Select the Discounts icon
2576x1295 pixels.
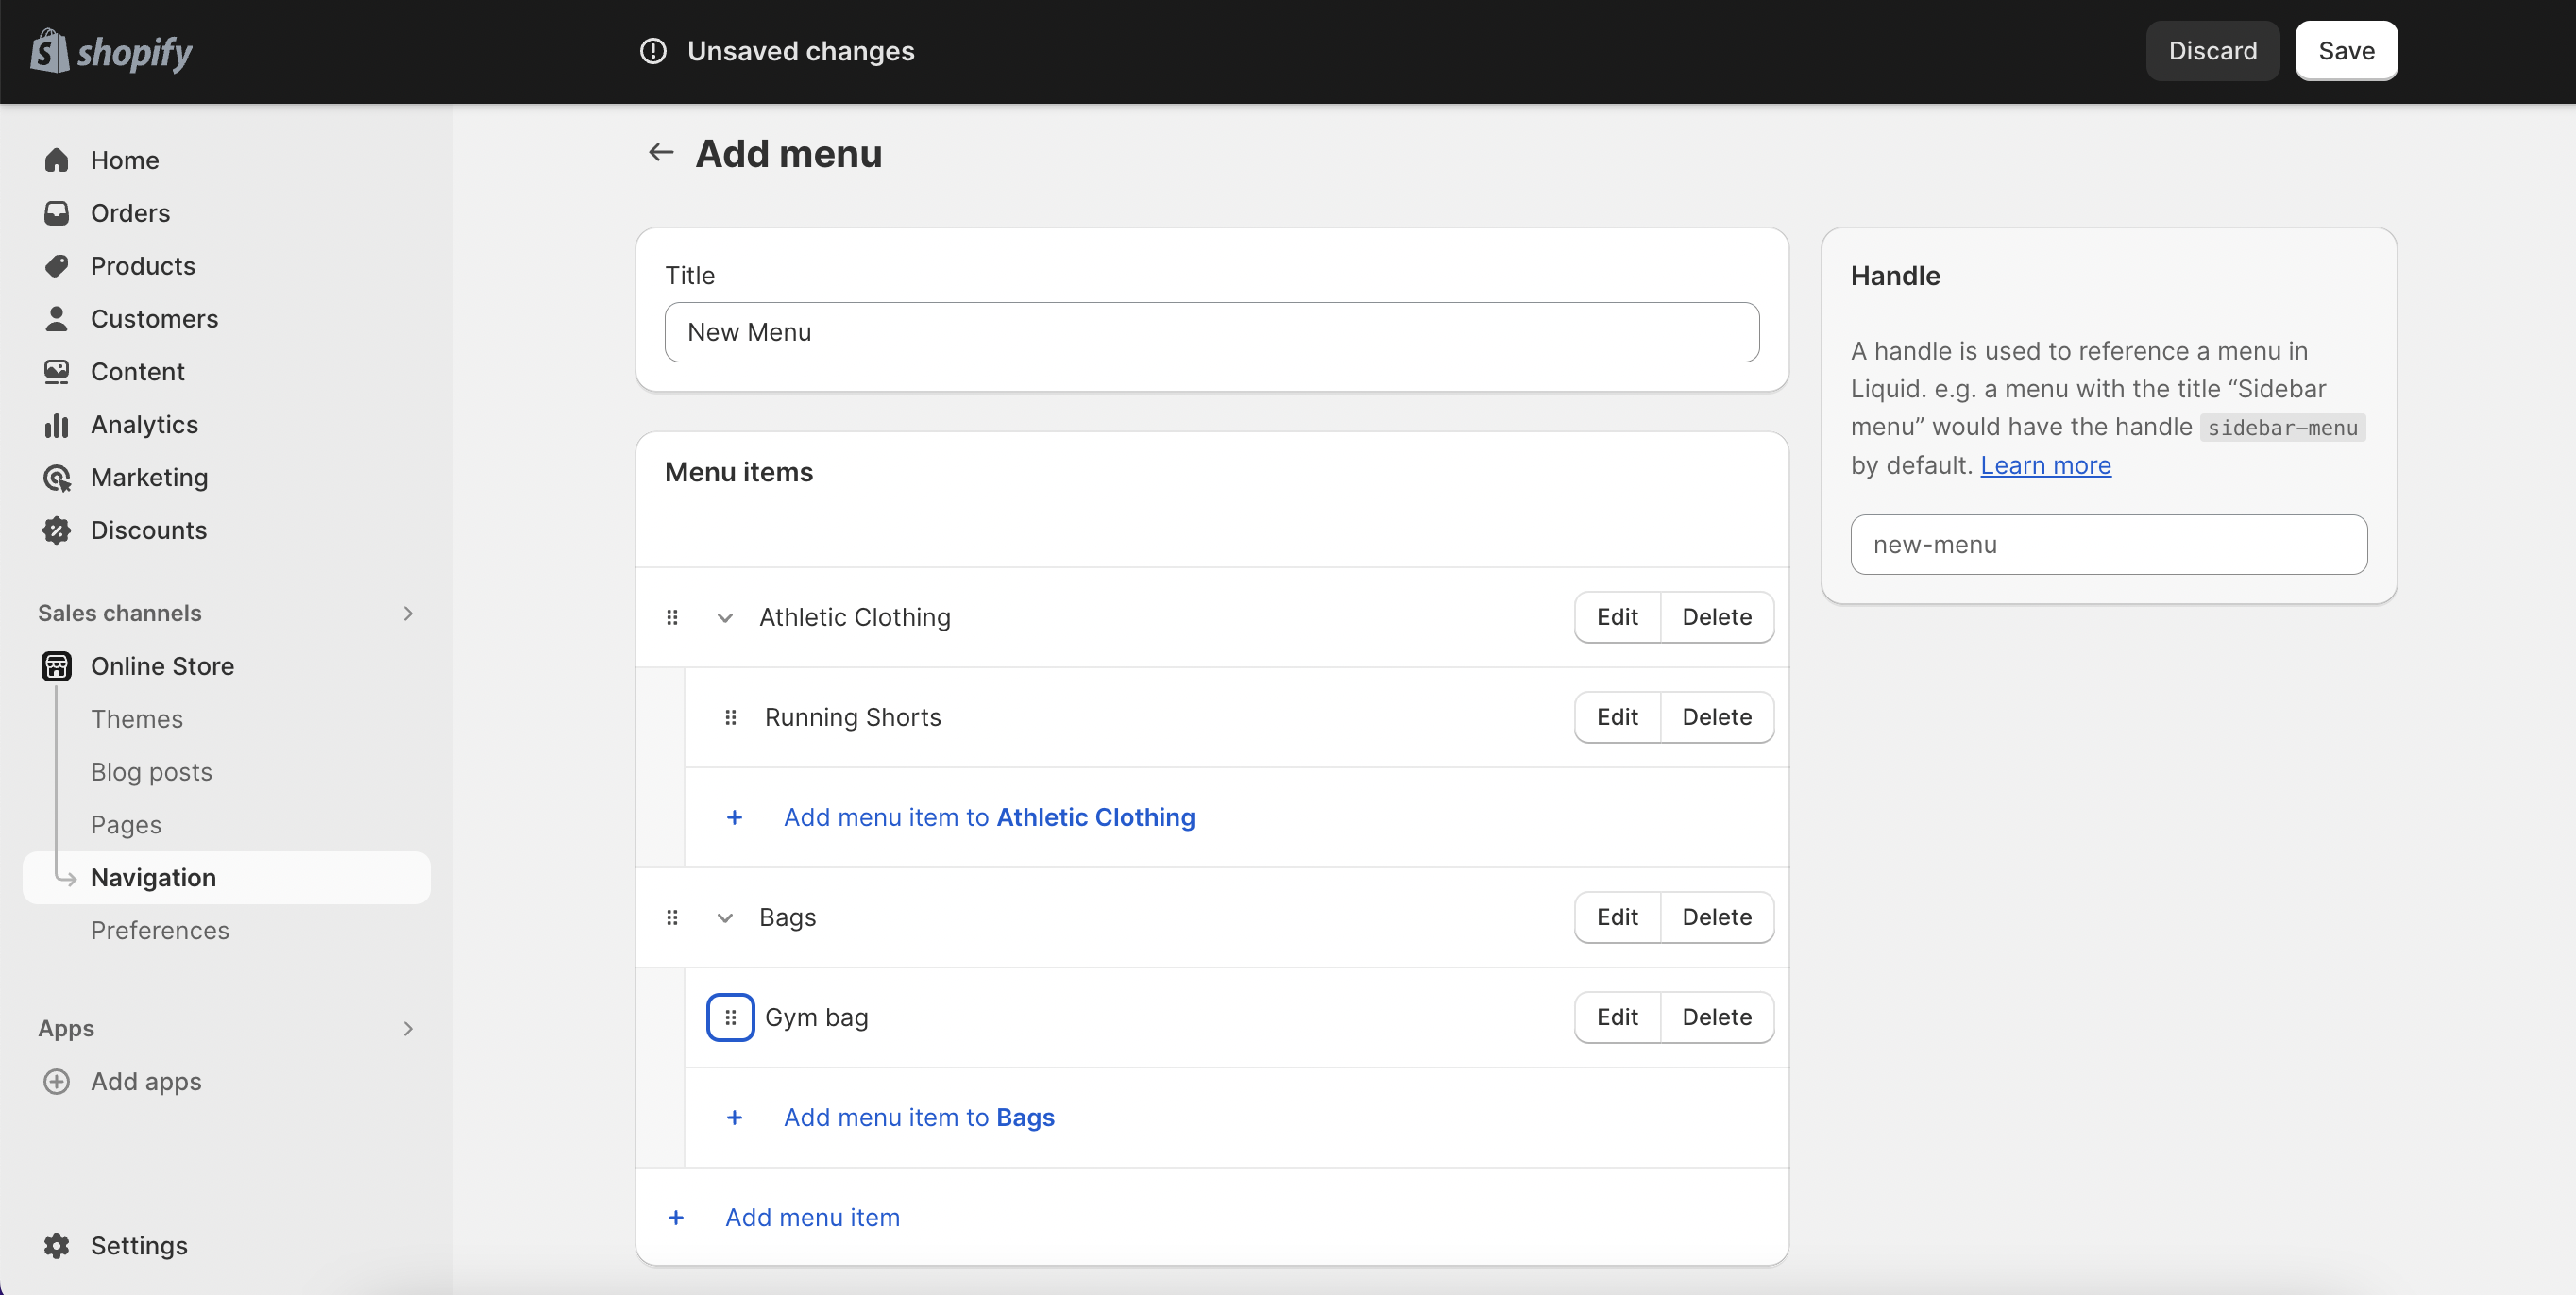pyautogui.click(x=57, y=530)
